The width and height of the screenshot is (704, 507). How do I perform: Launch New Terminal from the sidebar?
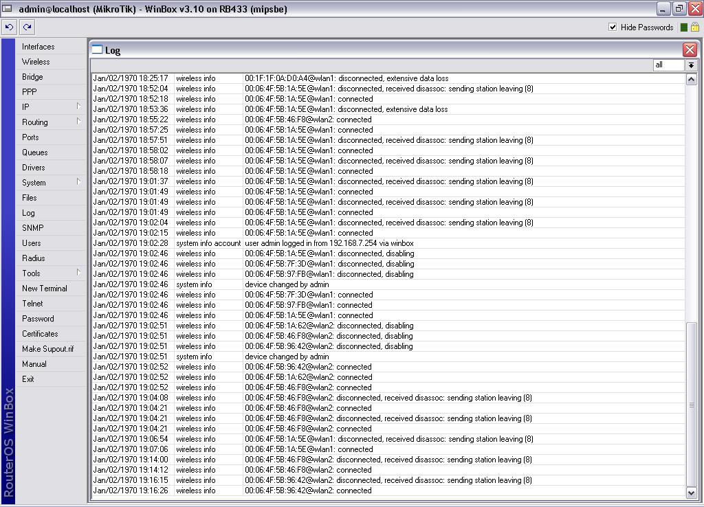pyautogui.click(x=51, y=289)
